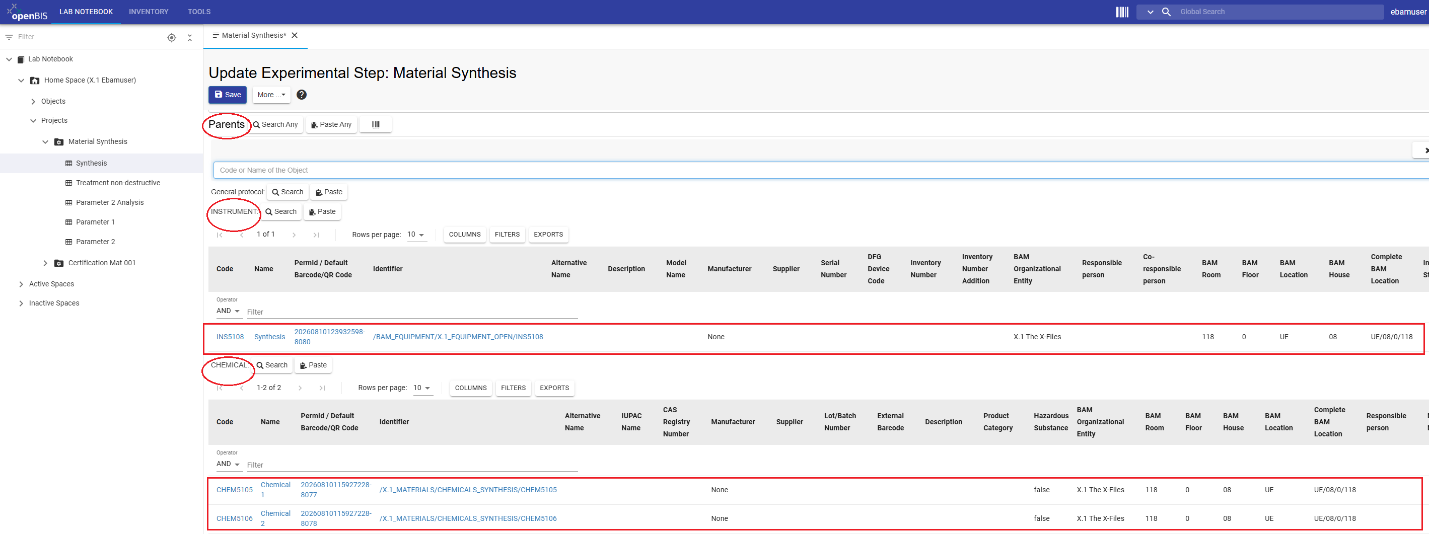Viewport: 1429px width, 534px height.
Task: Go to next page in INSTRUMENT table
Action: click(294, 235)
